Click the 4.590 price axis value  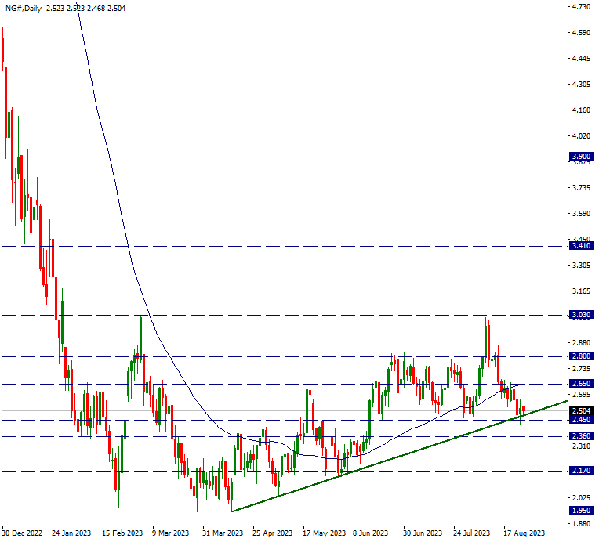[x=581, y=33]
